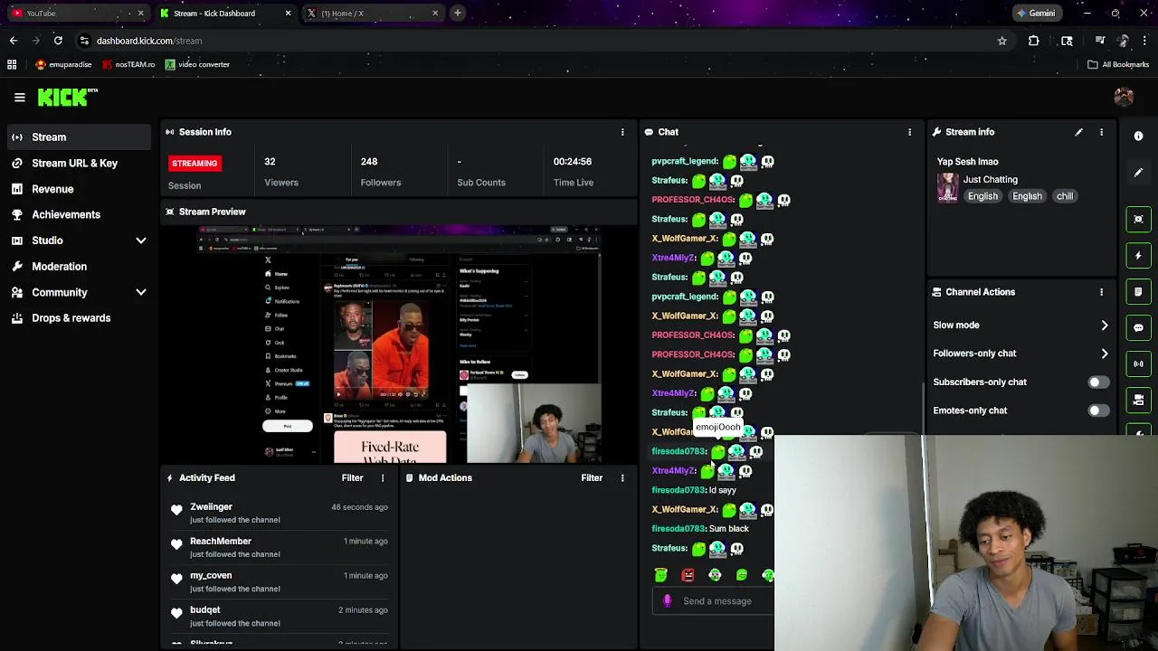
Task: Toggle the document widget icon in right rail
Action: [1138, 291]
